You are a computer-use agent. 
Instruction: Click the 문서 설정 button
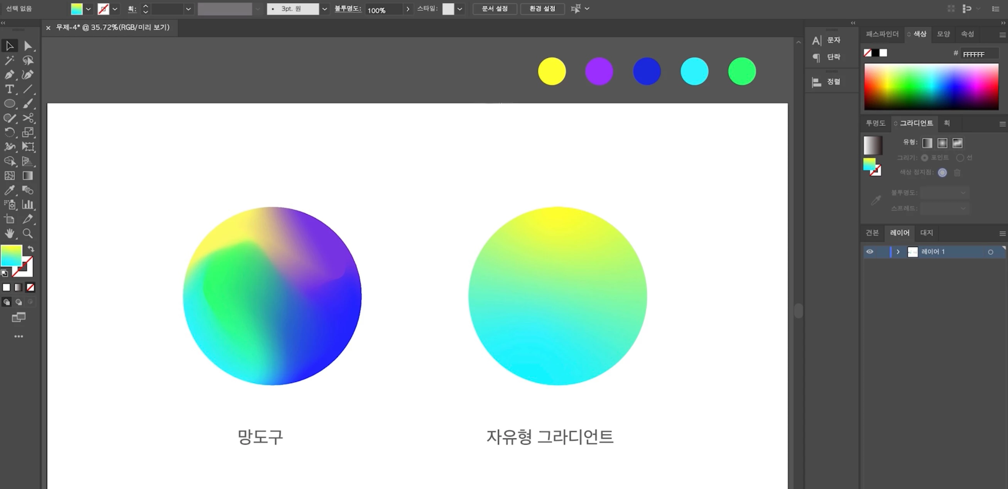tap(495, 8)
